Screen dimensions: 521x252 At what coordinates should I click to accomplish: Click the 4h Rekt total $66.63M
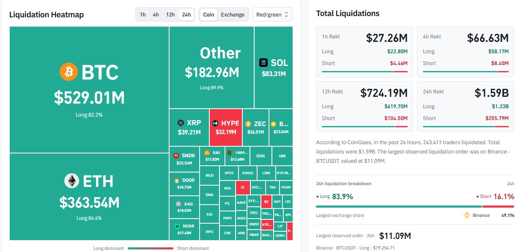(488, 38)
